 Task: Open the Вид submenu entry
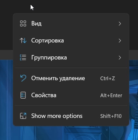[x=71, y=23]
